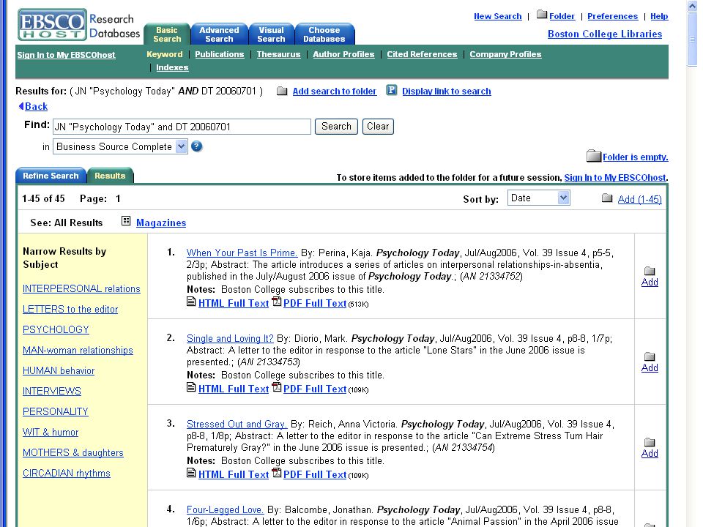Screen dimensions: 703x527
Task: Narrow results by LETTERS to the editor
Action: 70,309
